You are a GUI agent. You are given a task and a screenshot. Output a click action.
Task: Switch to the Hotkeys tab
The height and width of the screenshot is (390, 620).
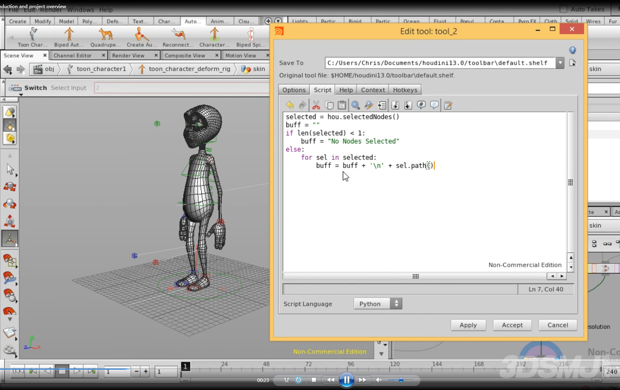tap(405, 90)
